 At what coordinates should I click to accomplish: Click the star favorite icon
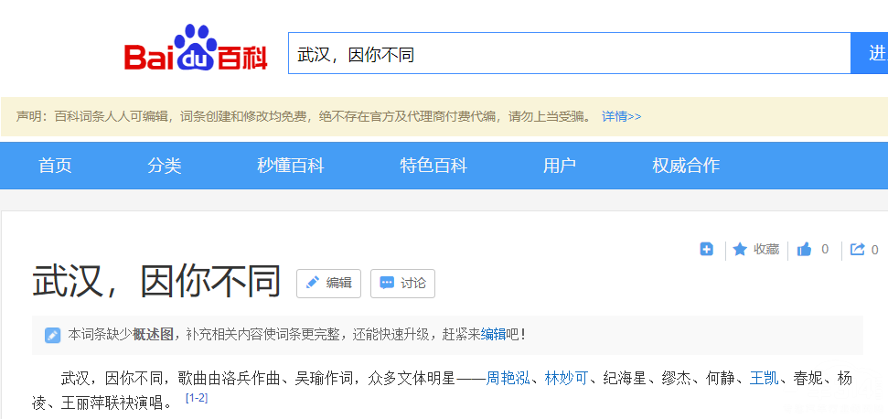coord(740,249)
